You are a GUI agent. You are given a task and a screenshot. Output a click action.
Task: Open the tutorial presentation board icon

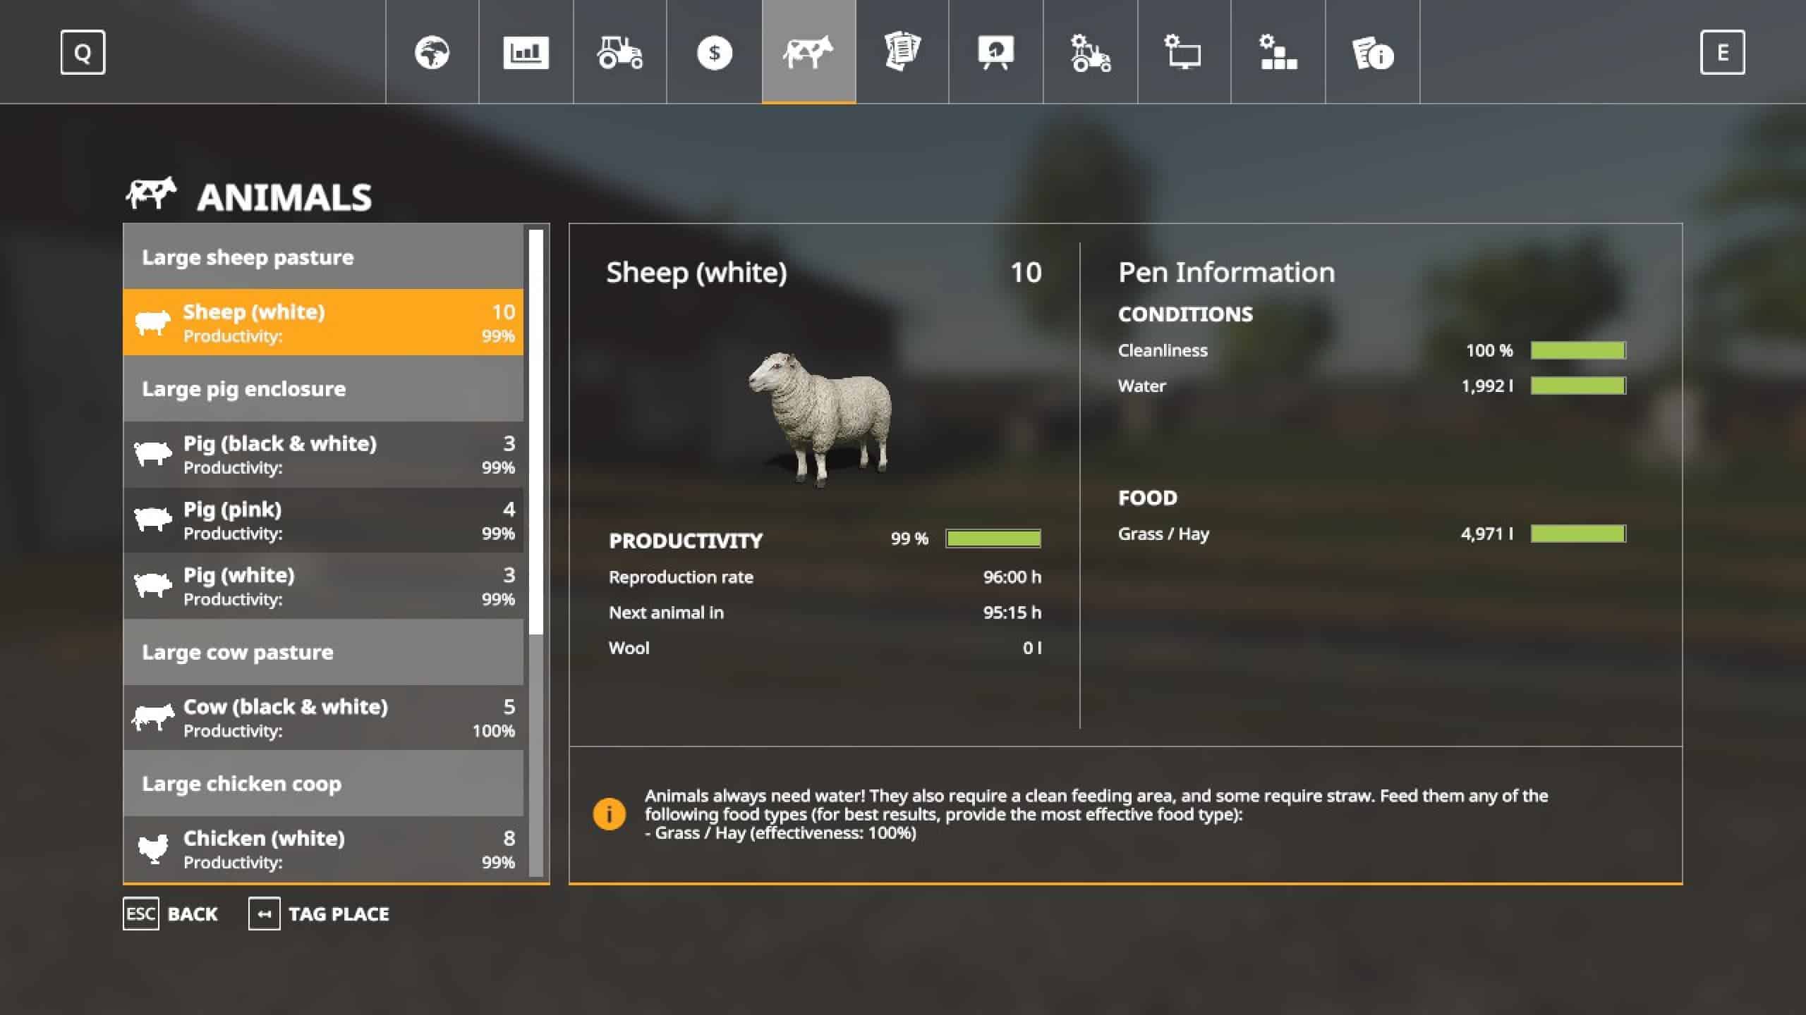click(995, 53)
